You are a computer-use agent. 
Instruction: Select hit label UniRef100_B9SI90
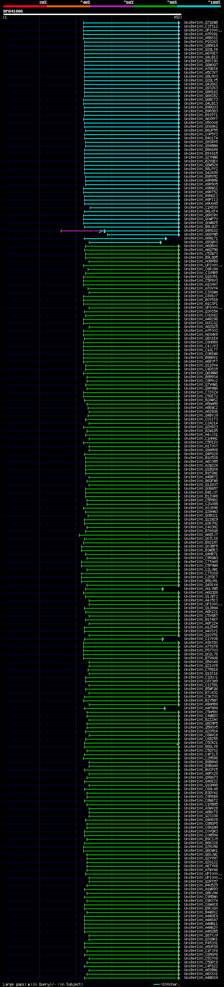[x=201, y=61]
